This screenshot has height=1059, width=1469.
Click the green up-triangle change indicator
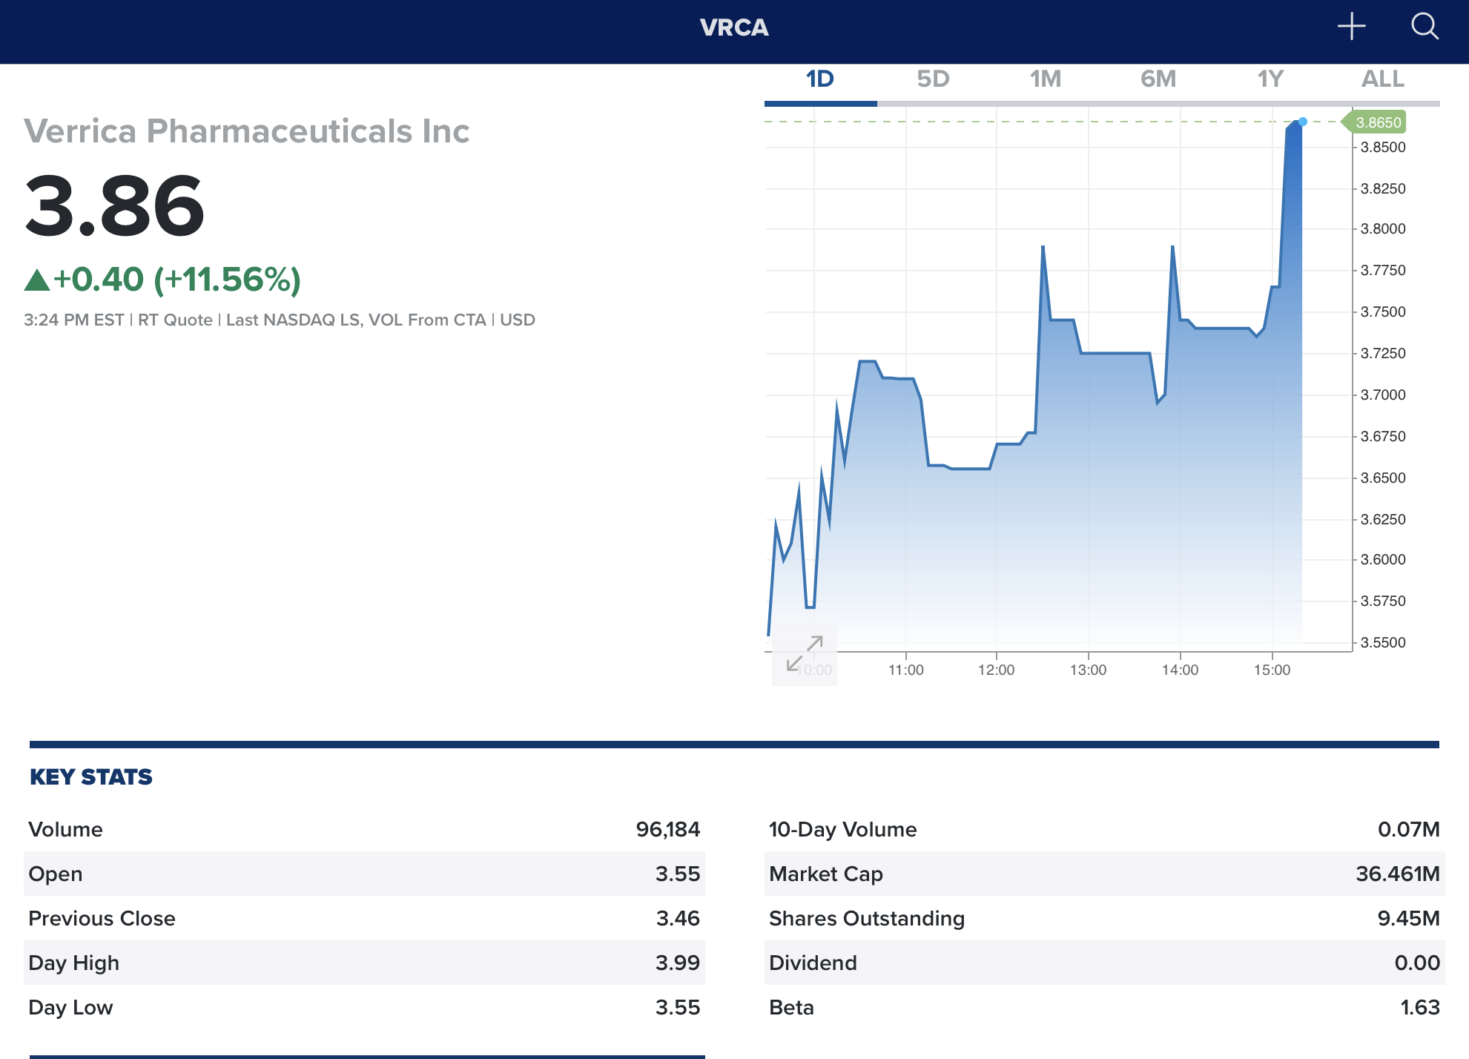37,280
